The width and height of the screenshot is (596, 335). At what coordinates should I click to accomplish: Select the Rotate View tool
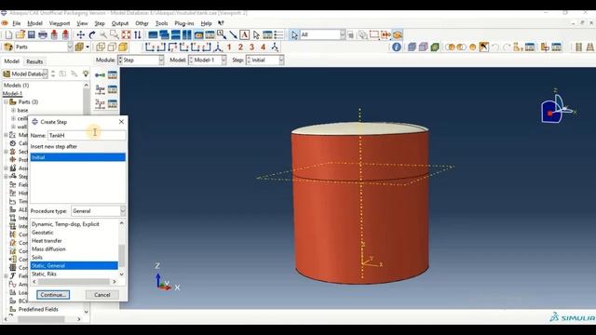pyautogui.click(x=92, y=35)
